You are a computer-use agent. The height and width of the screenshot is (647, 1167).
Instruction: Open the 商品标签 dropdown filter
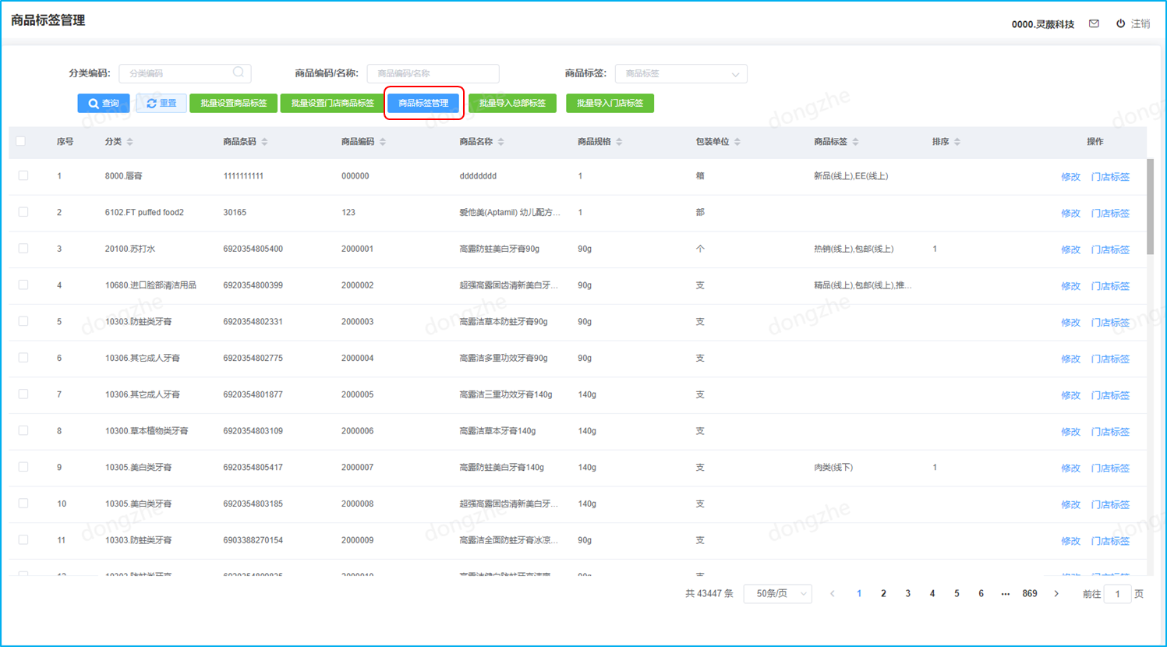(x=681, y=73)
